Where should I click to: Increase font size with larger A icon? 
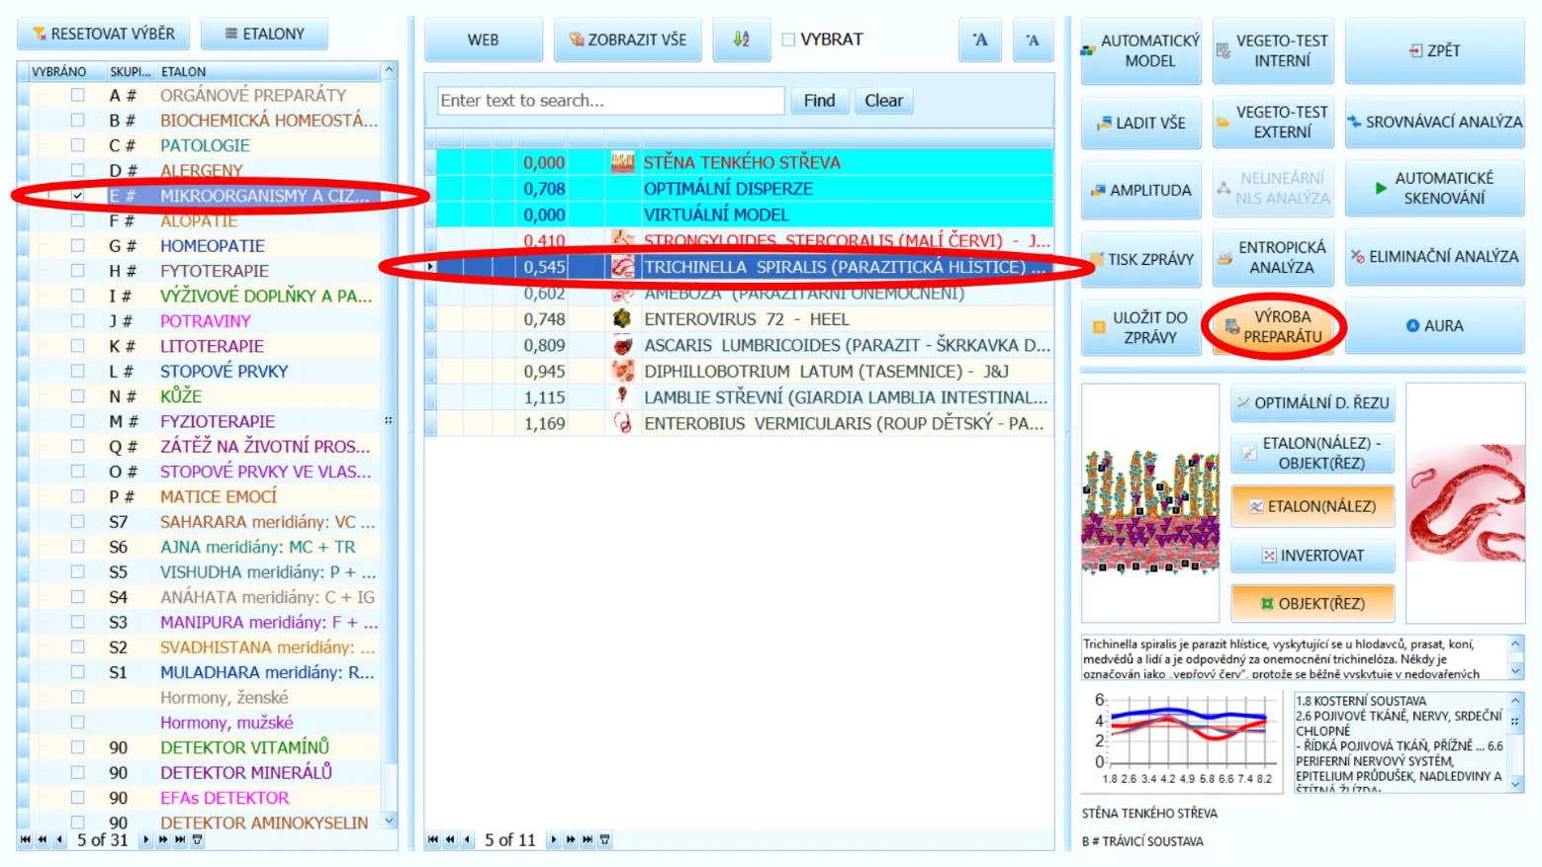coord(980,40)
